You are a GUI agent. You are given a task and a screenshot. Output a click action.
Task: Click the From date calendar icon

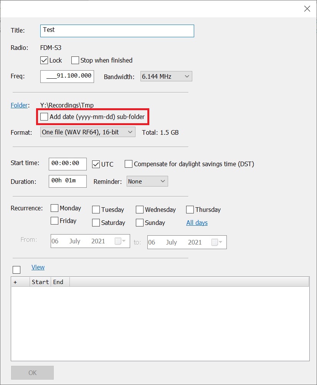[x=119, y=241]
